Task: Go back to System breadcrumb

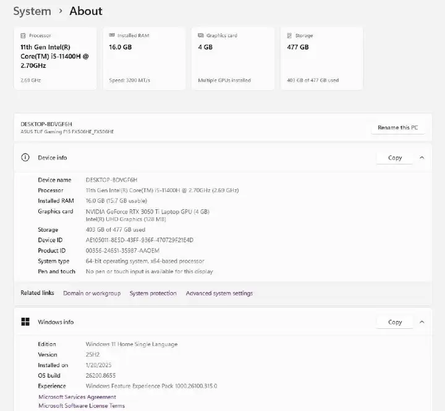Action: [x=32, y=11]
